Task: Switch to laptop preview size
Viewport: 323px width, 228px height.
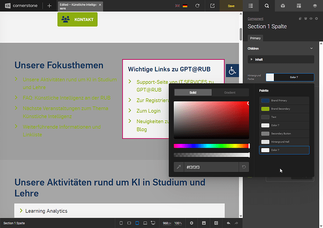Action: pyautogui.click(x=145, y=223)
